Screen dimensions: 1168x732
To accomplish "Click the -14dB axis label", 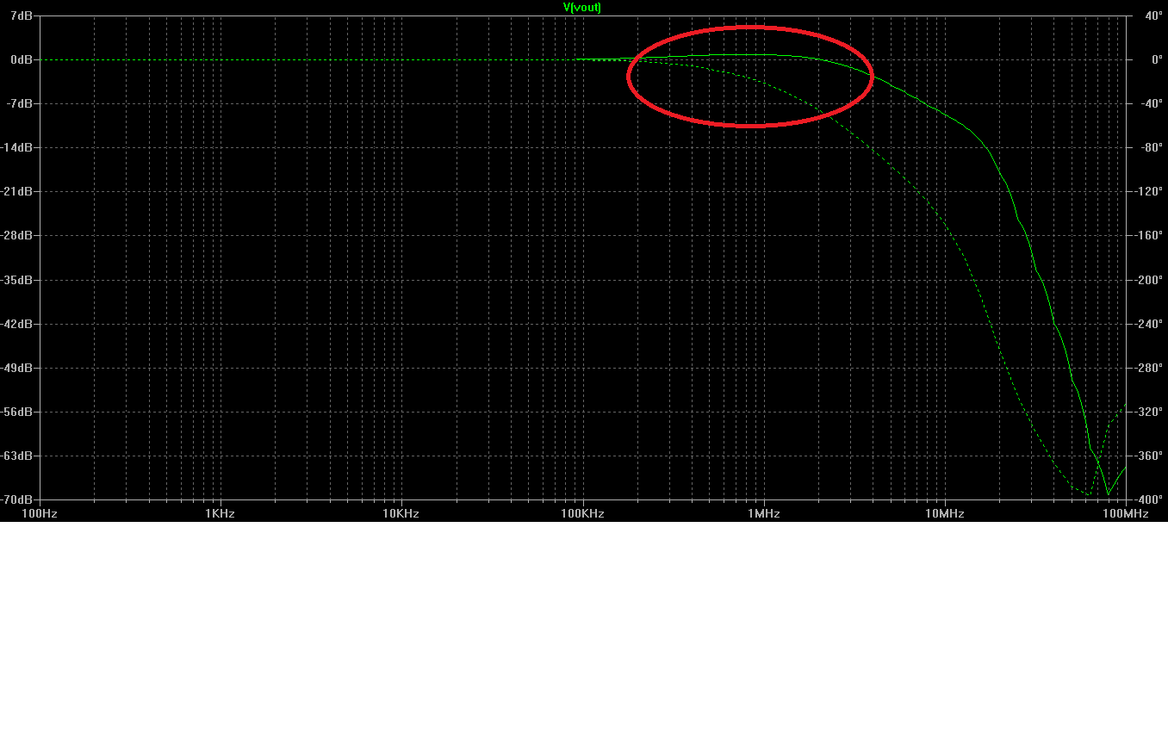I will (x=18, y=147).
